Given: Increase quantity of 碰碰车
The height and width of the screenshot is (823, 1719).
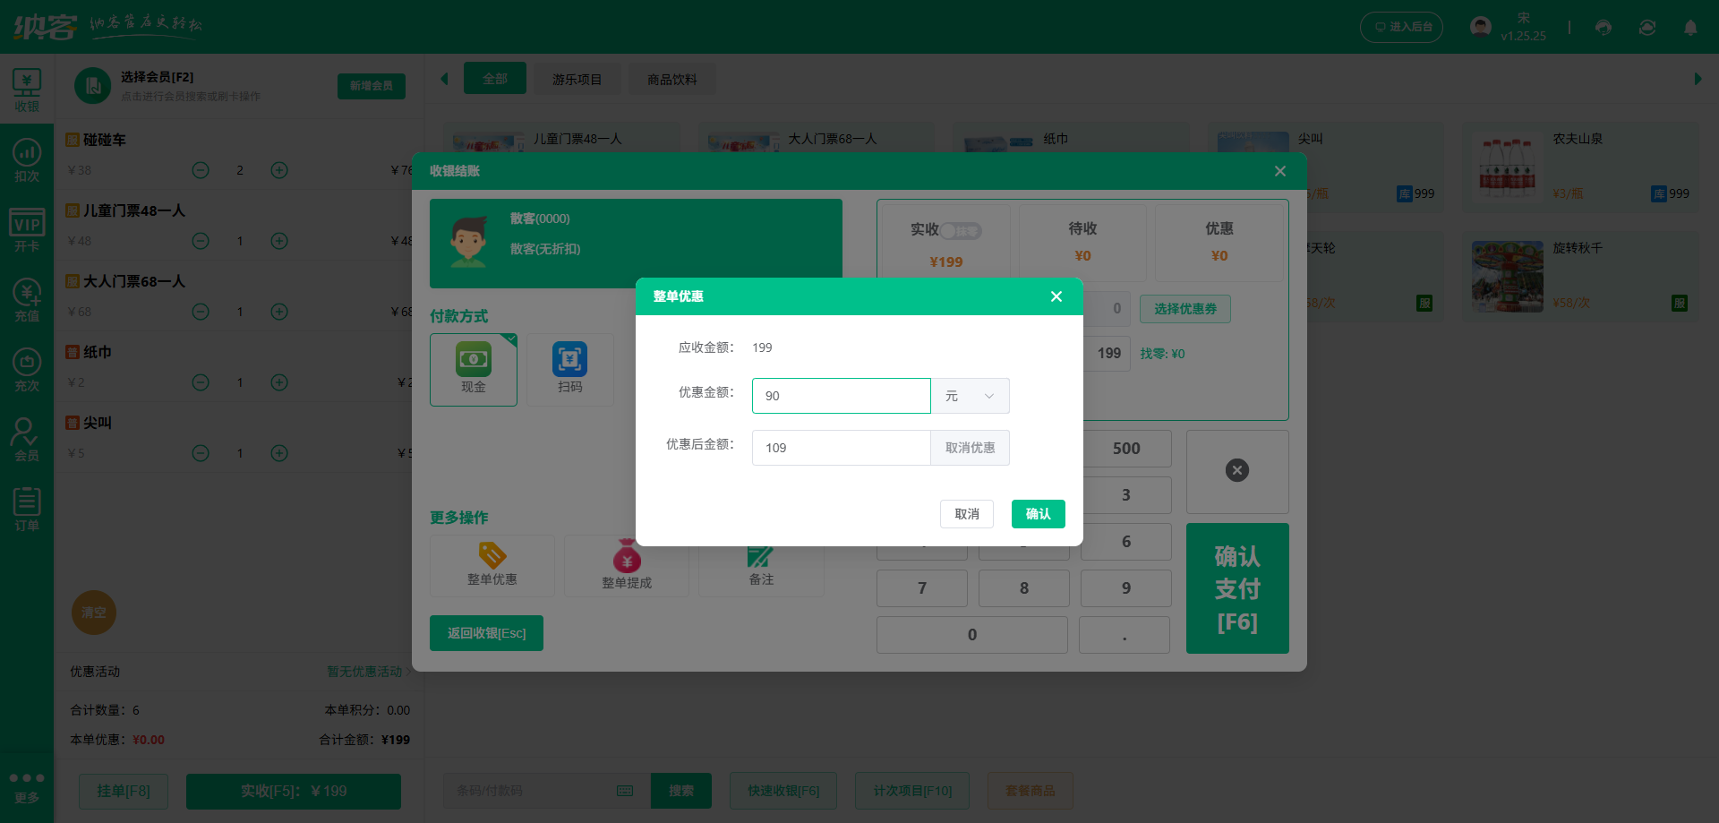Looking at the screenshot, I should click(279, 170).
